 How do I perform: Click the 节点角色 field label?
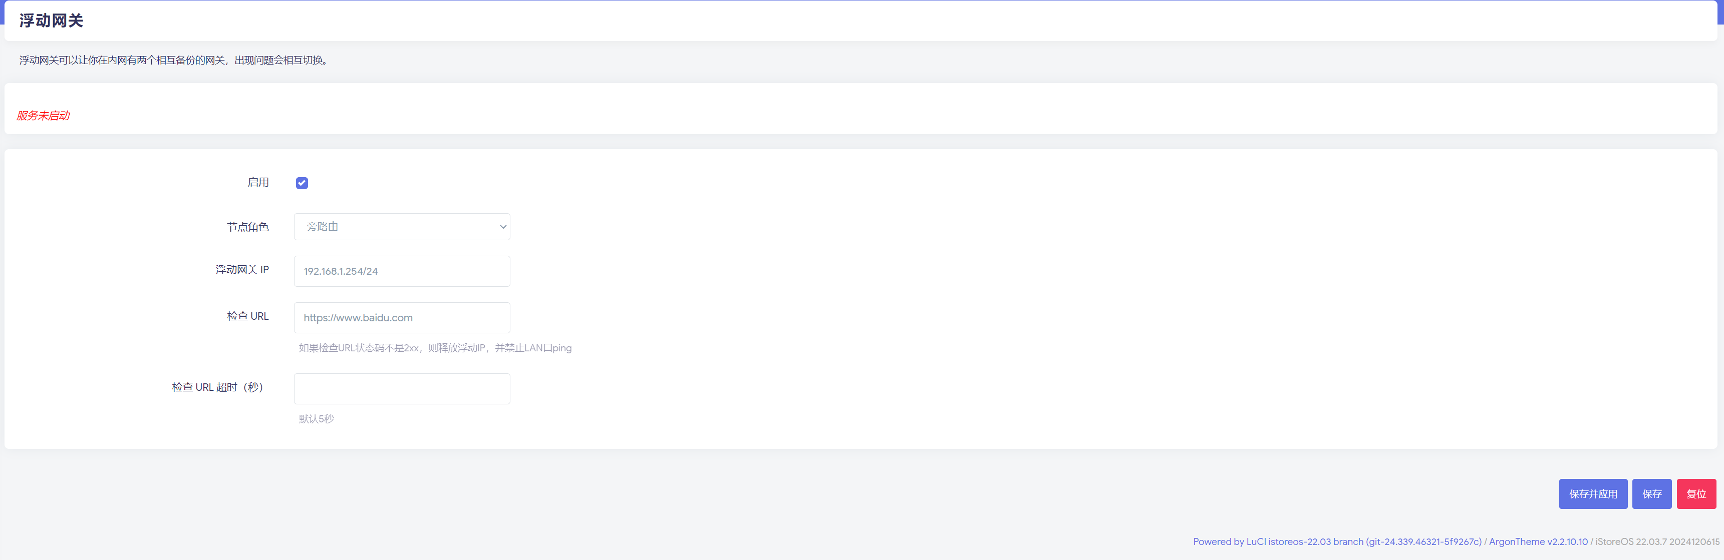[x=247, y=227]
